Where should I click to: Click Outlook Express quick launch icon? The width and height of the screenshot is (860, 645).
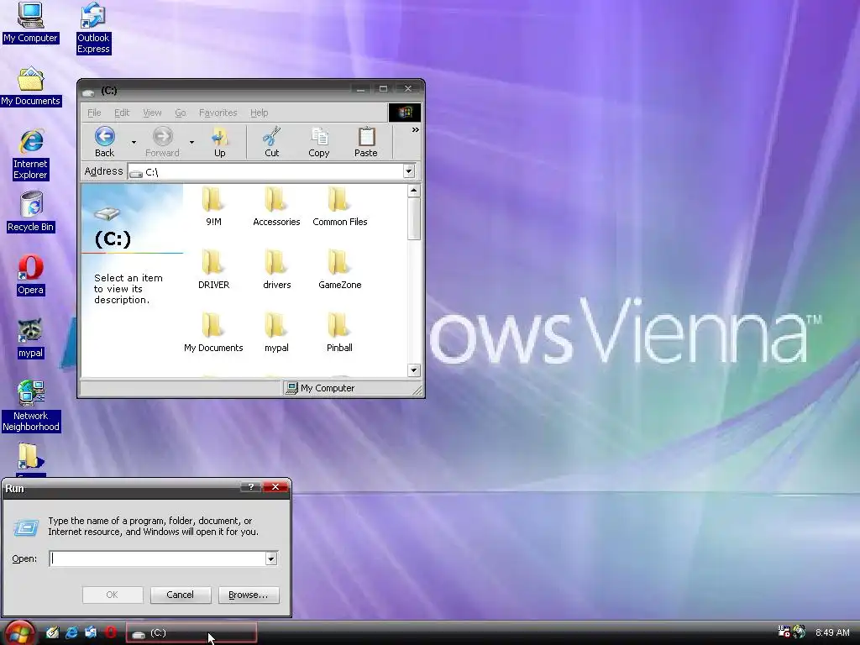(x=91, y=632)
